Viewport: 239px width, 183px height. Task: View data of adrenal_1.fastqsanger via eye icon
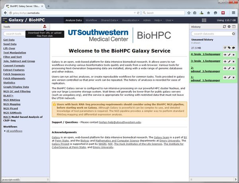[x=225, y=77]
